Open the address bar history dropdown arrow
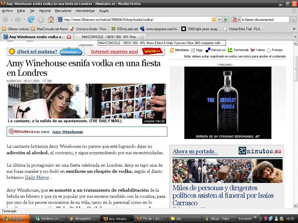 click(219, 19)
